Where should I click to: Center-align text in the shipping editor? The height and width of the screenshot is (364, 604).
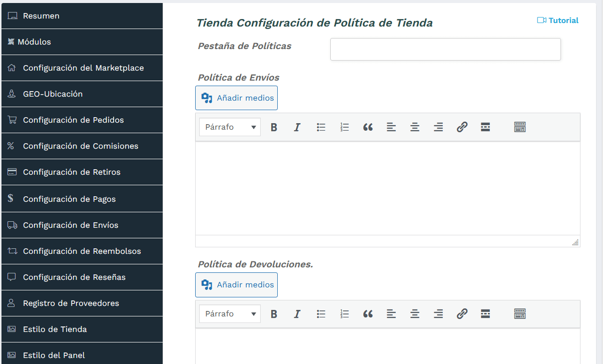pos(415,127)
